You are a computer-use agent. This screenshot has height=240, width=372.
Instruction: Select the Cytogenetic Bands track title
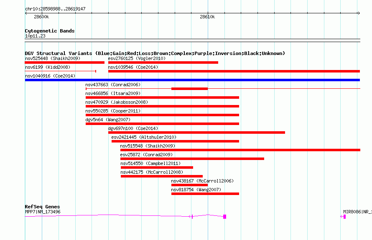tap(50, 31)
